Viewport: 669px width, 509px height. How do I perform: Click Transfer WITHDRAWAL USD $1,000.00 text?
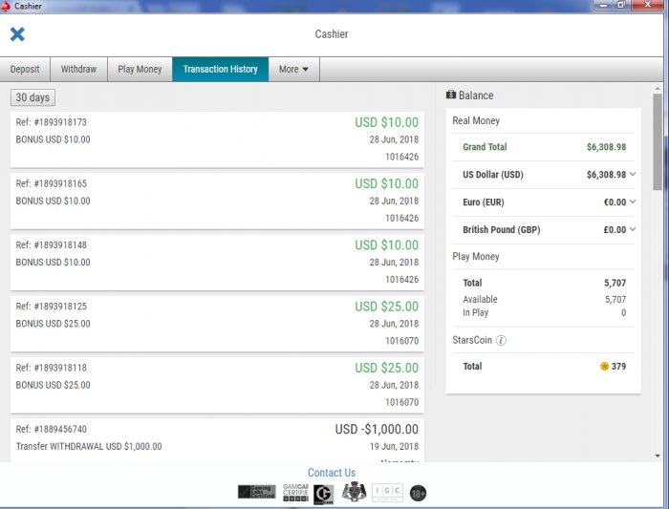tap(89, 446)
